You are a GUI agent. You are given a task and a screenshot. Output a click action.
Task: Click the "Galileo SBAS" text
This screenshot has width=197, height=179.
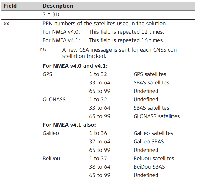[149, 141]
